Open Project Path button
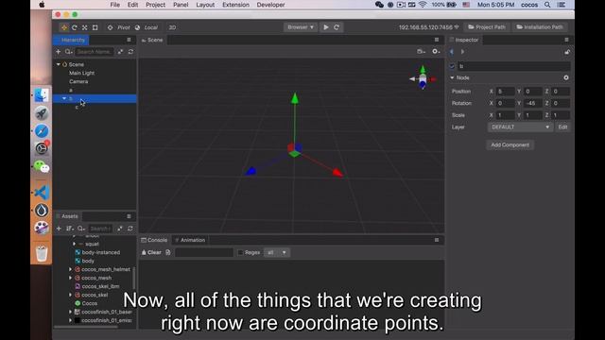The image size is (605, 340). [487, 27]
